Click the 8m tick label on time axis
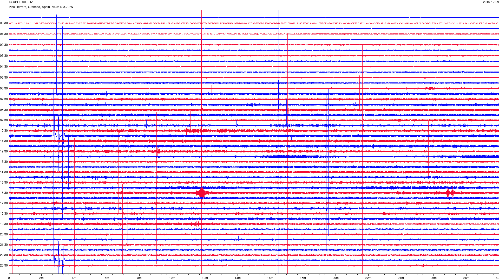Screen dimensions: 499x280 click(140, 278)
